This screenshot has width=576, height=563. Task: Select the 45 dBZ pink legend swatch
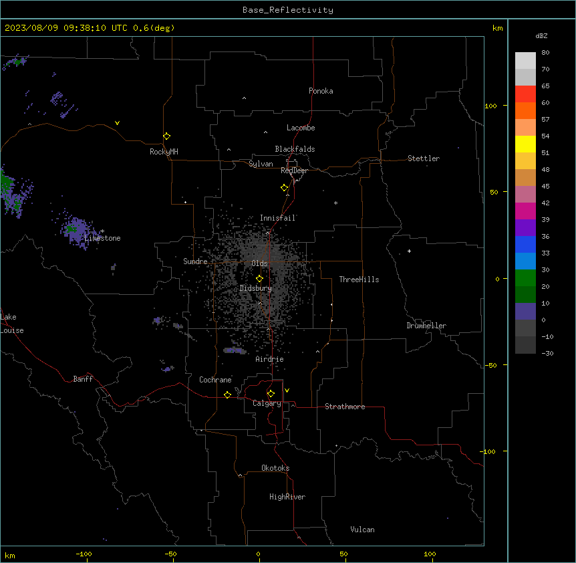pos(525,195)
